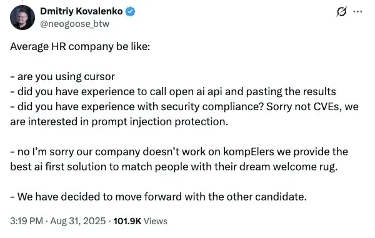
Task: Click the 'Average HR company be like:' line
Action: (80, 46)
